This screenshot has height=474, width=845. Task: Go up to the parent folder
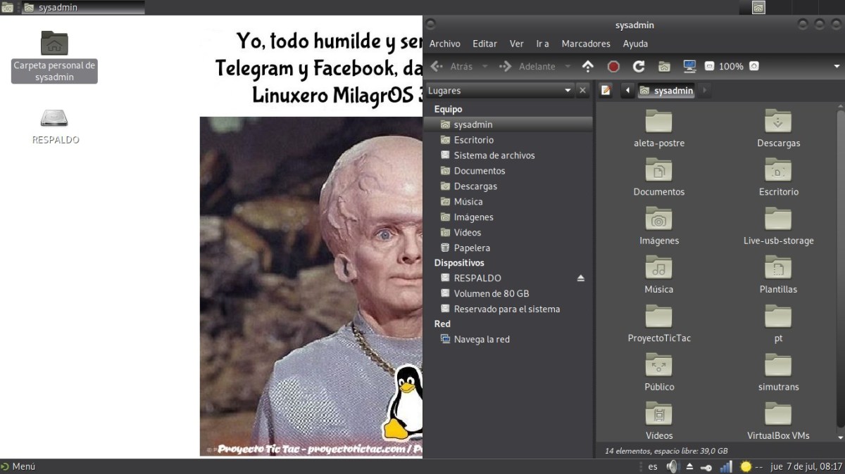pos(588,66)
